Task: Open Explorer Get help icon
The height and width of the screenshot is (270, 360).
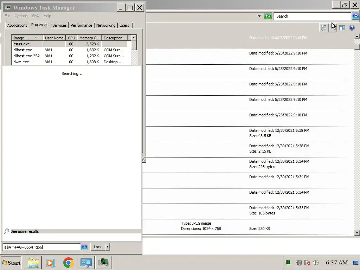Action: click(352, 28)
